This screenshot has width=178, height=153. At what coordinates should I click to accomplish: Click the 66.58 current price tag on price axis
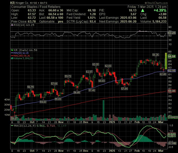point(172,56)
